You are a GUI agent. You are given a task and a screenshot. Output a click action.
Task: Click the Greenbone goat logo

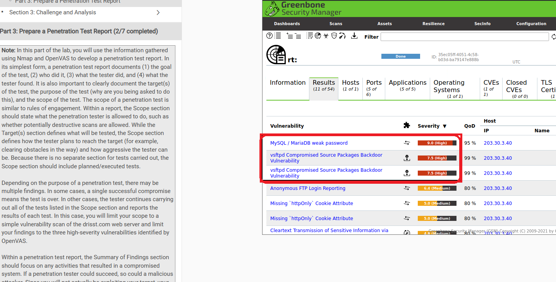pyautogui.click(x=272, y=8)
